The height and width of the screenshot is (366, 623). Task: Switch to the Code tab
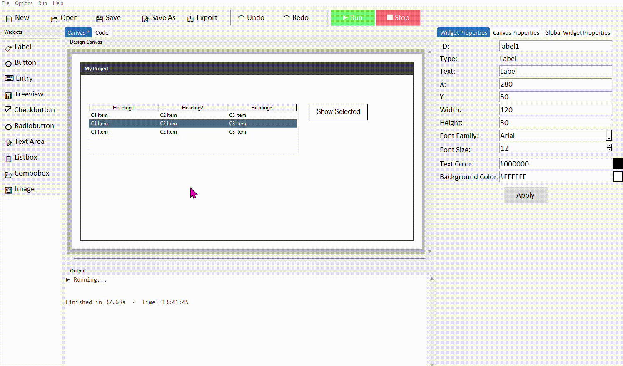(102, 32)
